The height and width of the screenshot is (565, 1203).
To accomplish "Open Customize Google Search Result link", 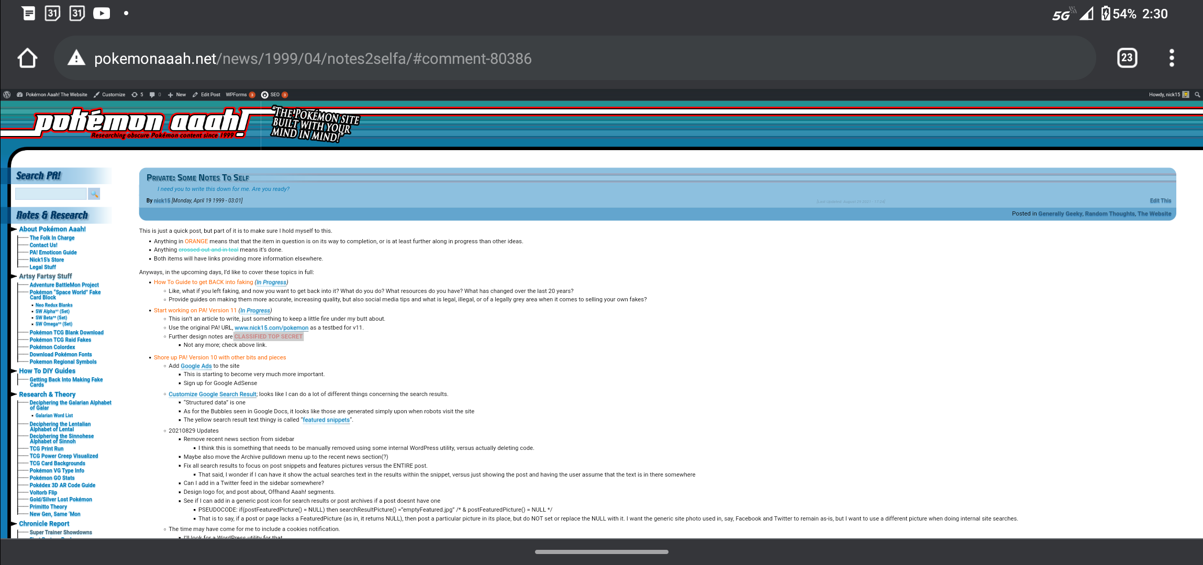I will [x=213, y=394].
